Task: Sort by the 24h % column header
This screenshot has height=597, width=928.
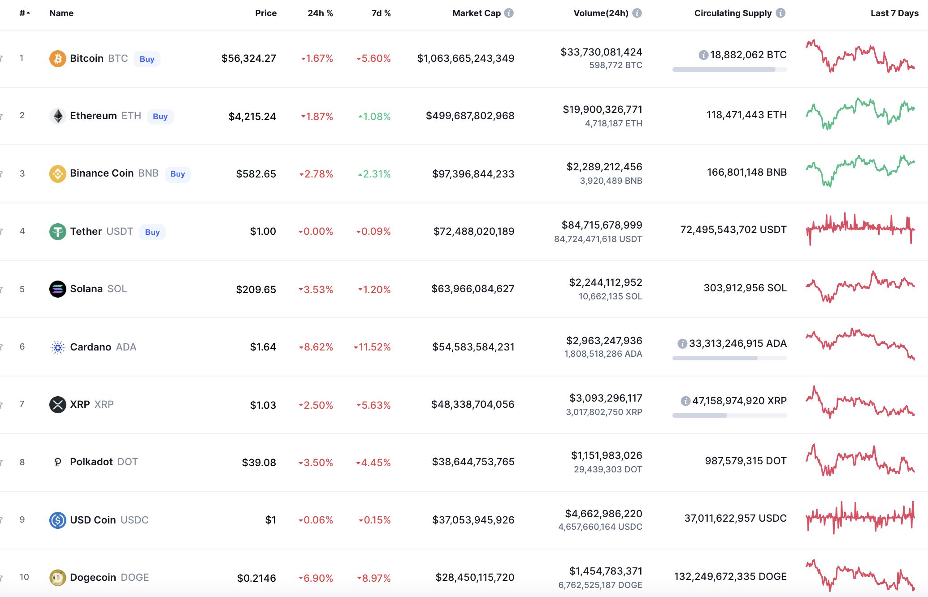Action: 320,13
